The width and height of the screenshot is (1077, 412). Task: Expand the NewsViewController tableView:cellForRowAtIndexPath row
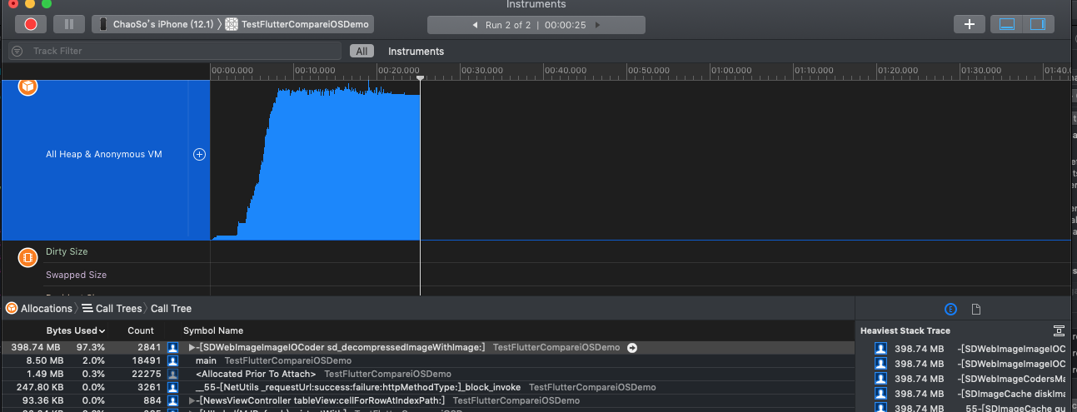click(192, 400)
